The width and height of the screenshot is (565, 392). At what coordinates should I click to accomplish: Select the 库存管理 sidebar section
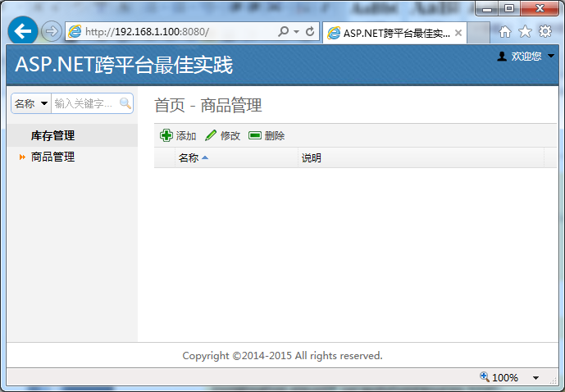(72, 135)
